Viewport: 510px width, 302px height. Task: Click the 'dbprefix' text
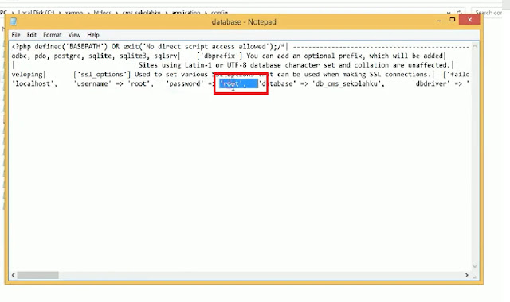(220, 56)
